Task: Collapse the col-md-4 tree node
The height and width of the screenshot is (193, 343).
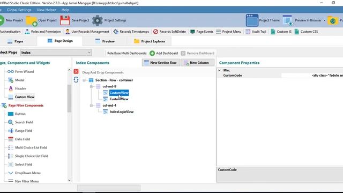Action: [92, 106]
